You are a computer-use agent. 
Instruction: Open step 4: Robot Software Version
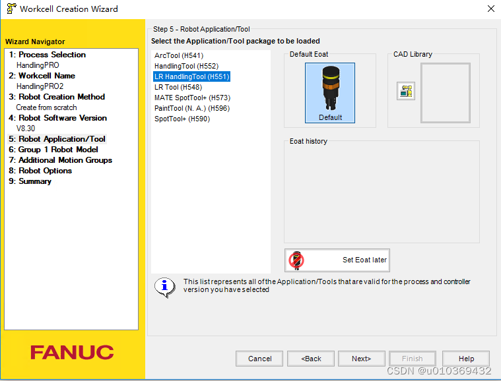(x=58, y=118)
